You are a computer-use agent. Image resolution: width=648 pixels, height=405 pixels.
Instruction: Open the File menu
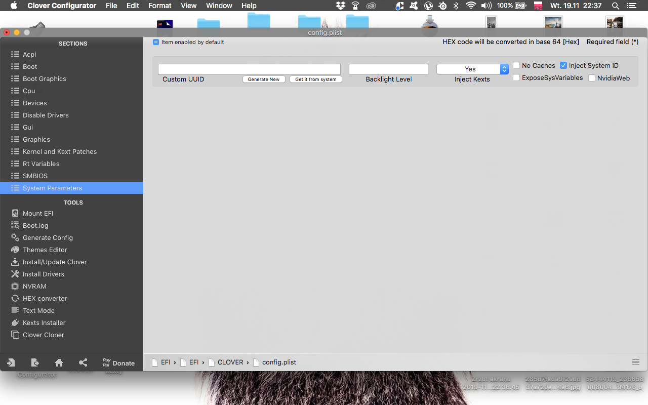[111, 6]
